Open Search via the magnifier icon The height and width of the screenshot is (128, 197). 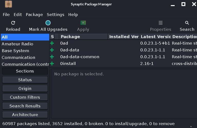tap(187, 23)
